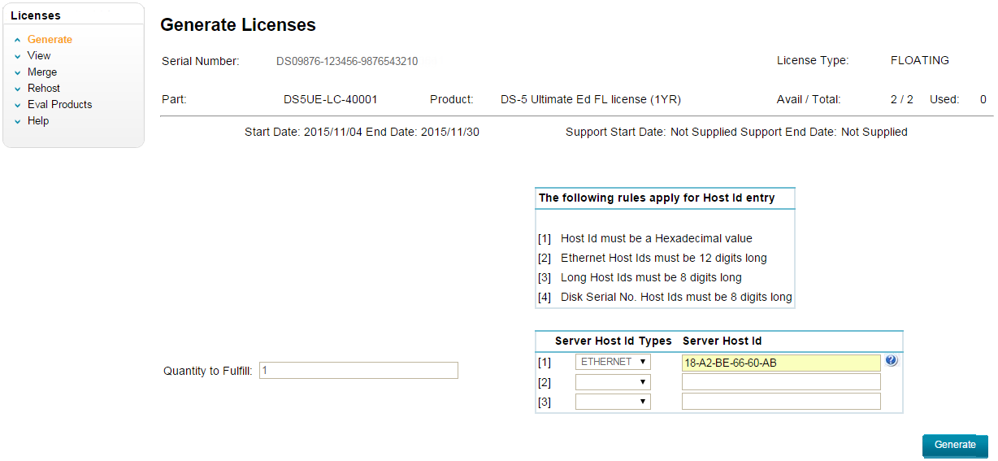
Task: Open the Generate menu item
Action: click(x=50, y=40)
